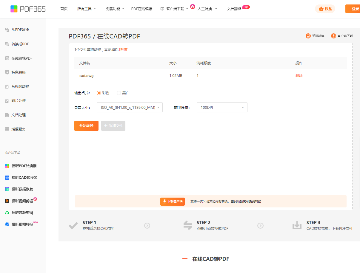Select 黑白 output format radio button
Image resolution: width=360 pixels, height=273 pixels.
click(119, 93)
